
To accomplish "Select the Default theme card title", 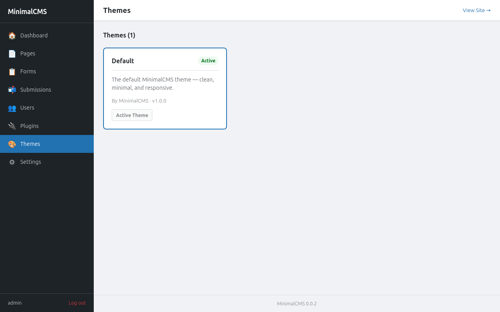I will 123,61.
